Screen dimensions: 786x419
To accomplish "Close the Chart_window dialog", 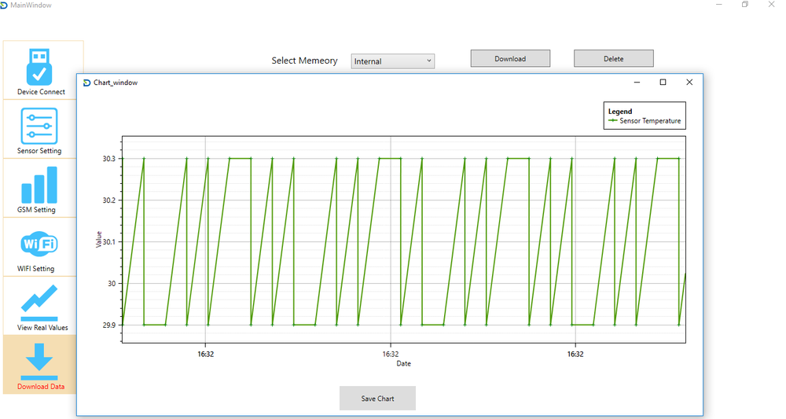I will (x=689, y=83).
